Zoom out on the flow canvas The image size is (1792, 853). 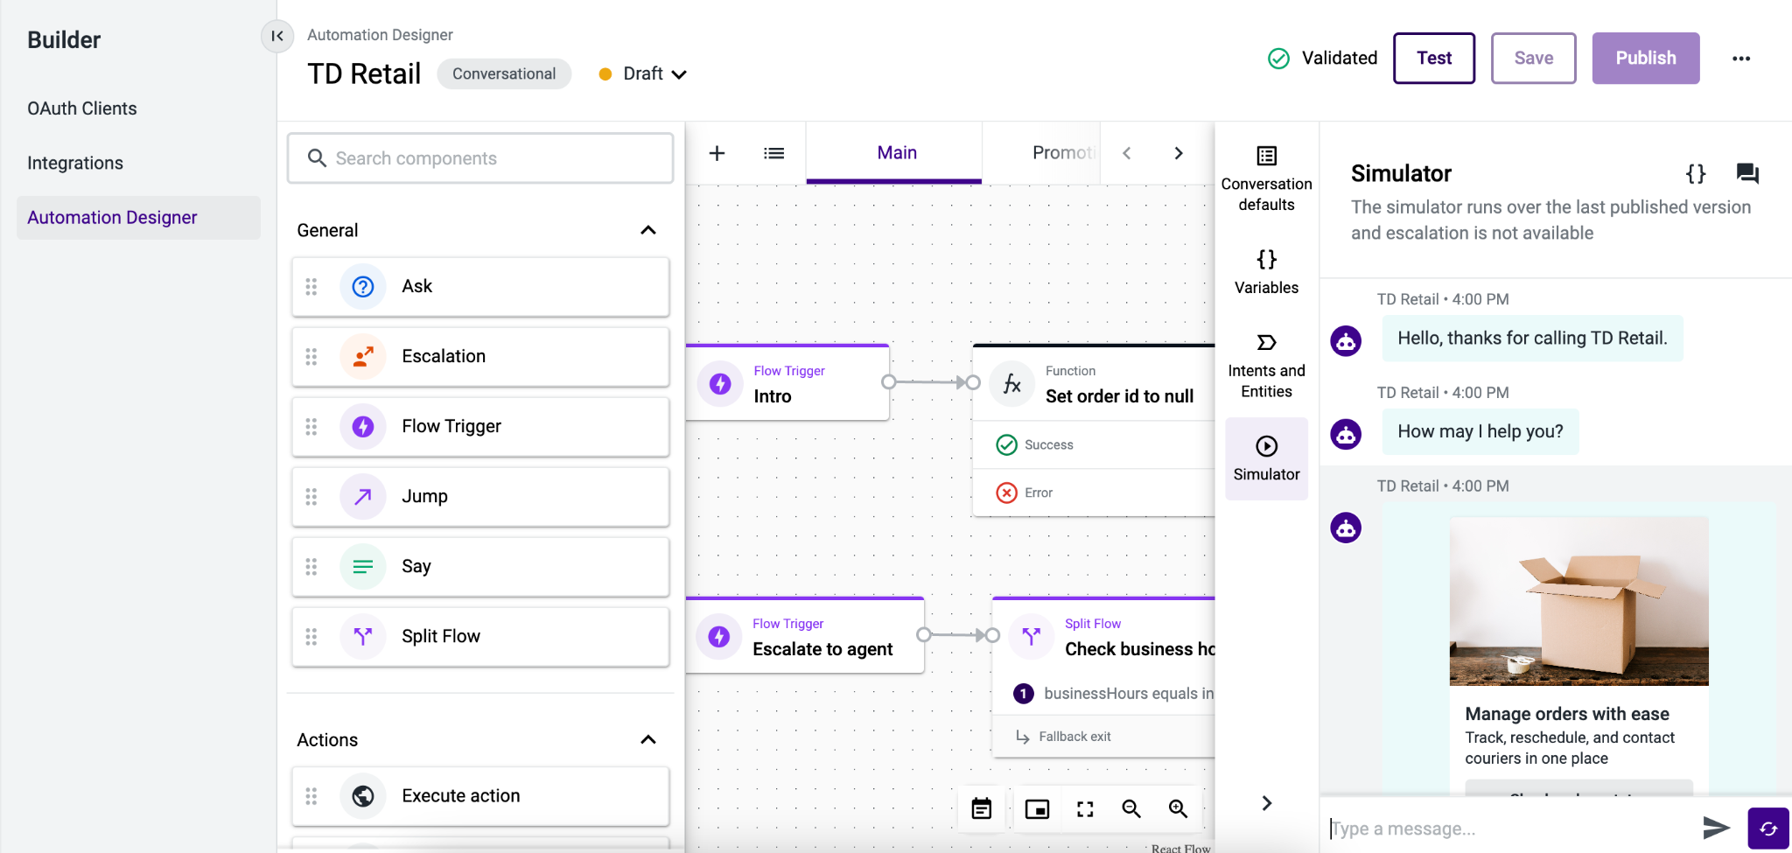[x=1131, y=809]
